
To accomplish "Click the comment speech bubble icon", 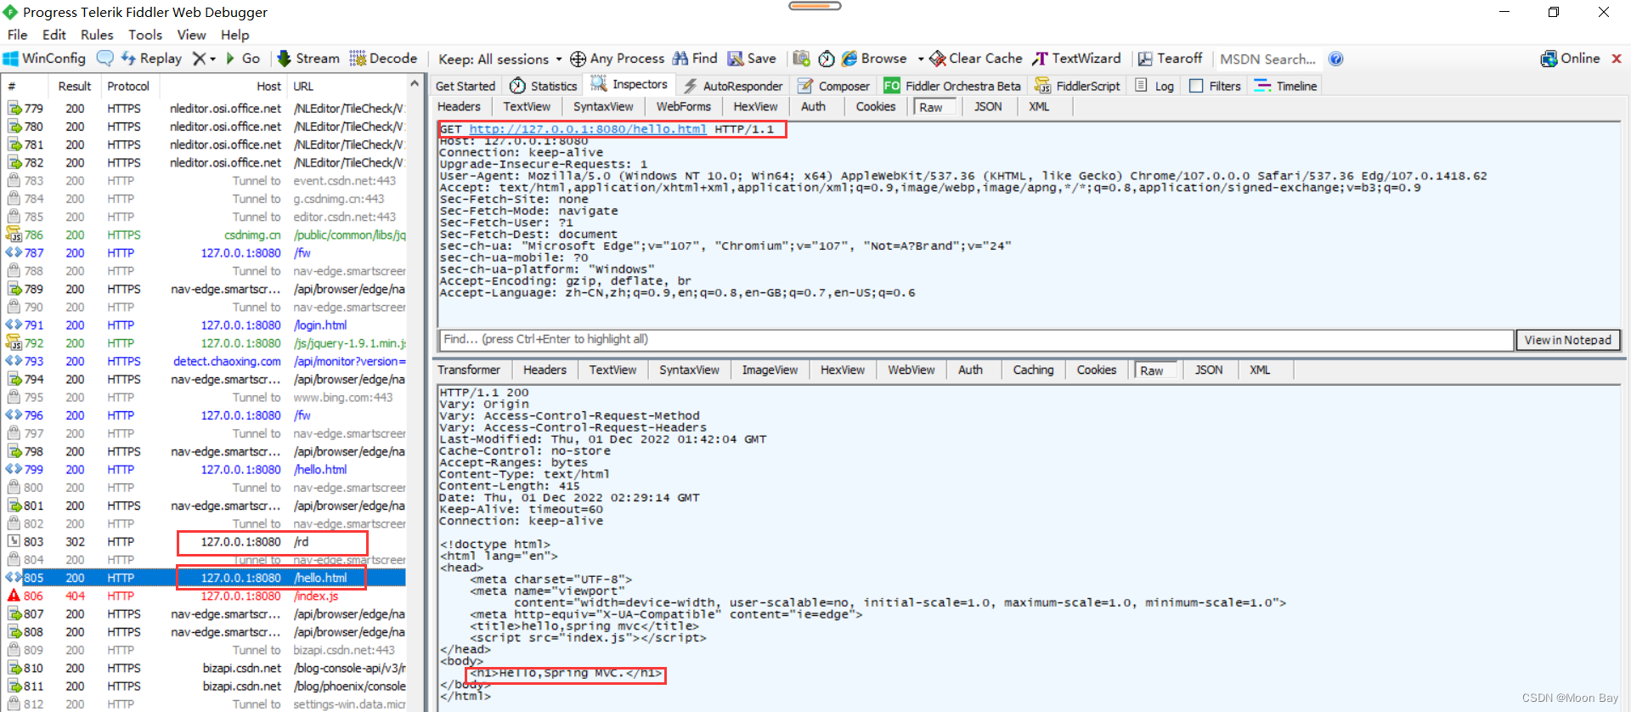I will coord(105,59).
